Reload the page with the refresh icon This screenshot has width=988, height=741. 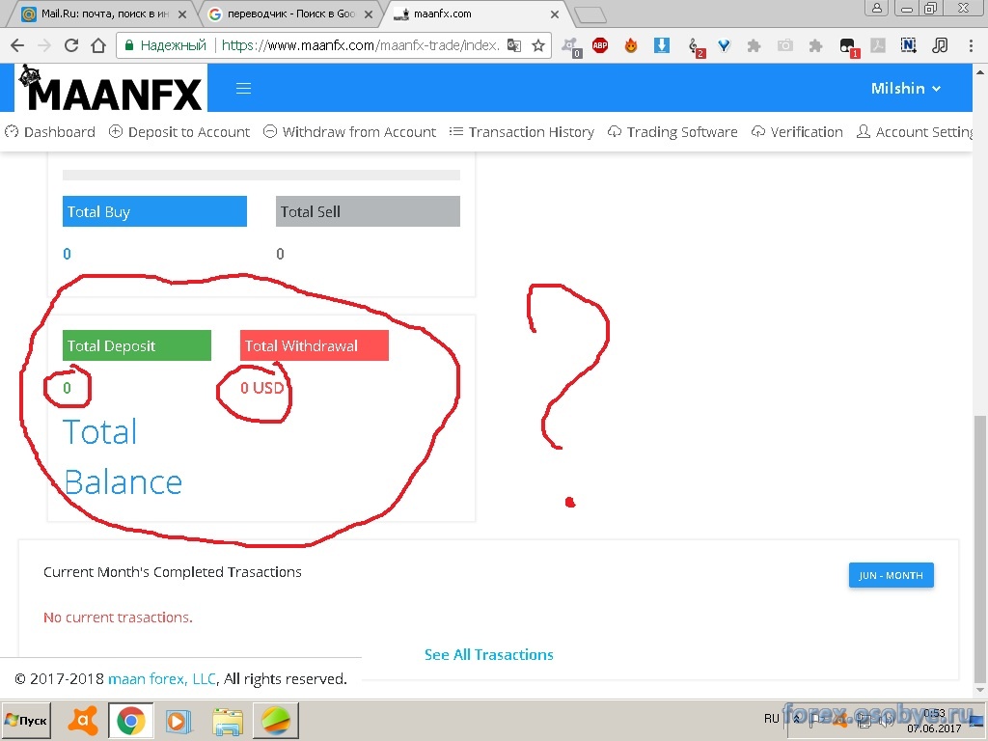71,45
